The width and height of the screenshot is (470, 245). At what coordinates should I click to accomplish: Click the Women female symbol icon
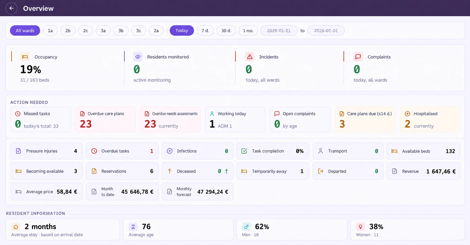360,227
